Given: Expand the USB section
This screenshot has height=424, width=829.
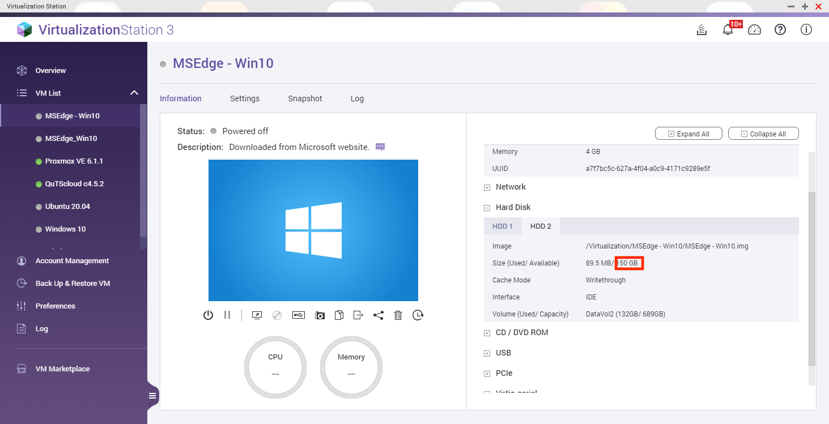Looking at the screenshot, I should click(x=487, y=353).
